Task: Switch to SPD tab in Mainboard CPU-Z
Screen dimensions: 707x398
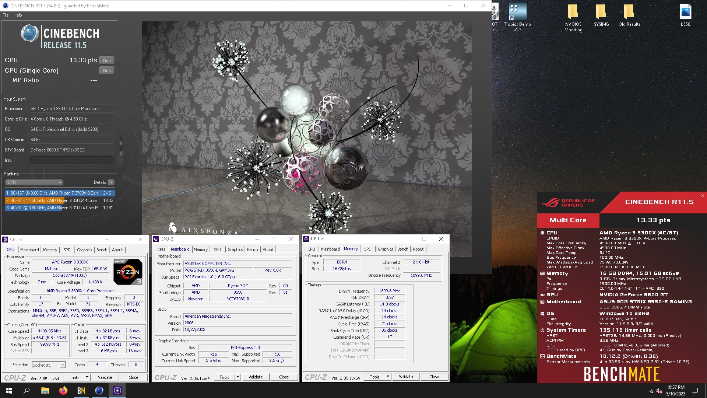Action: click(x=218, y=249)
